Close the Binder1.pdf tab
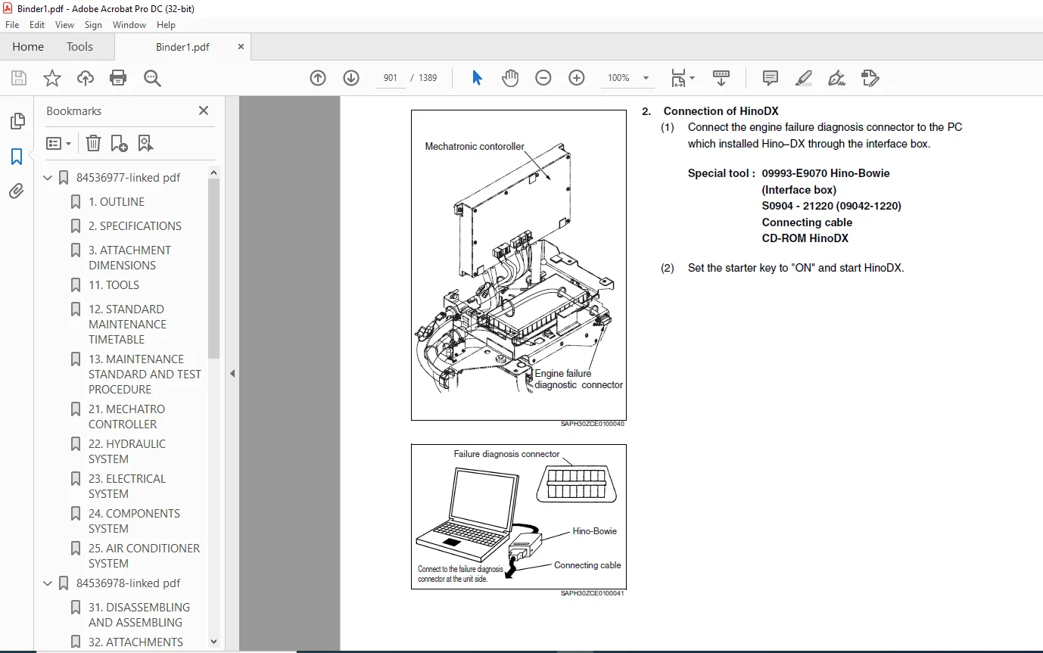The width and height of the screenshot is (1043, 653). pos(241,47)
